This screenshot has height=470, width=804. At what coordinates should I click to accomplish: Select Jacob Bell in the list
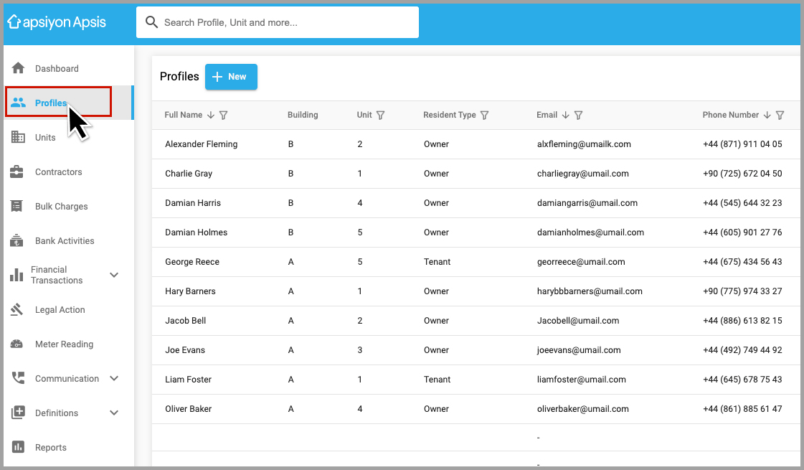click(185, 320)
